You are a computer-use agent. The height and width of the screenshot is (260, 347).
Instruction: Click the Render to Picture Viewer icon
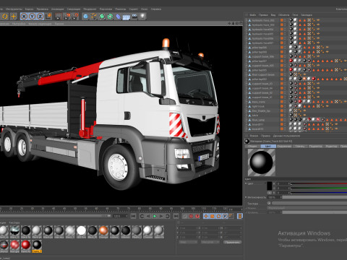[67, 17]
